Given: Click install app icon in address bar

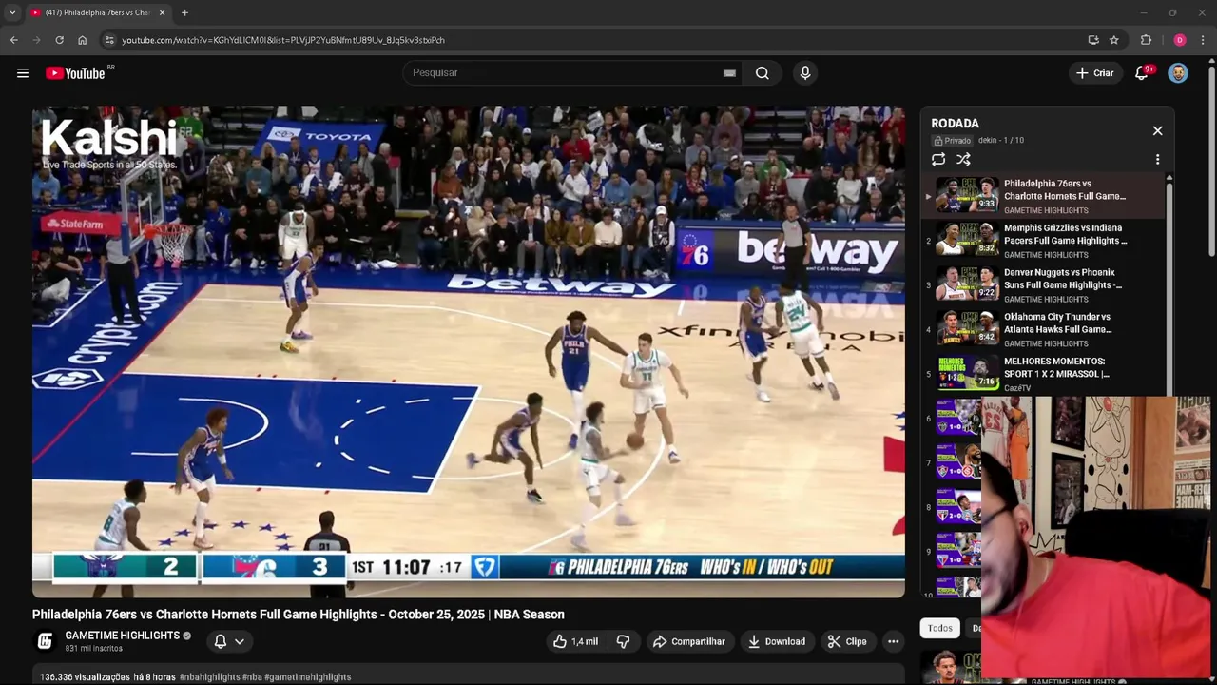Looking at the screenshot, I should tap(1093, 40).
